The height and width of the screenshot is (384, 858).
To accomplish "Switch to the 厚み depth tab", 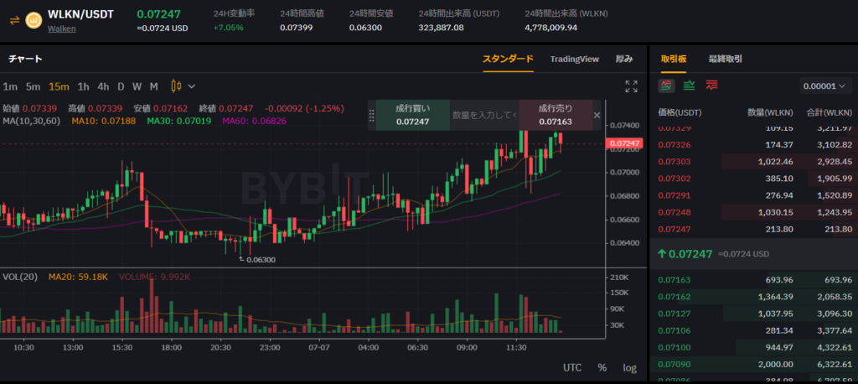I will point(623,59).
